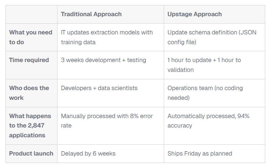Click the "training data" text line

[78, 42]
